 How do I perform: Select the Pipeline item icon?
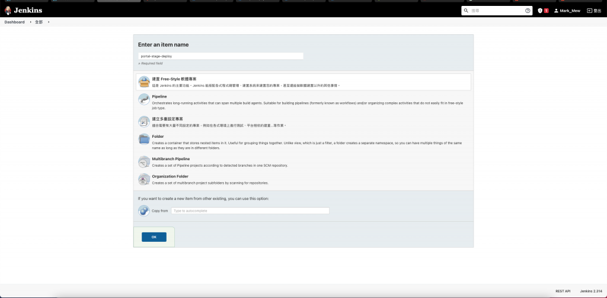coord(144,99)
